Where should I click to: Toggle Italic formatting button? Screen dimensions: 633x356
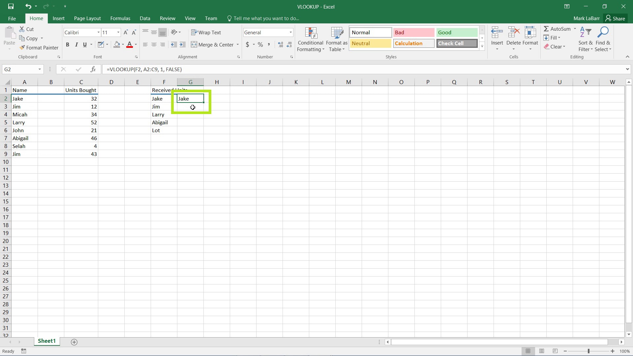click(76, 44)
